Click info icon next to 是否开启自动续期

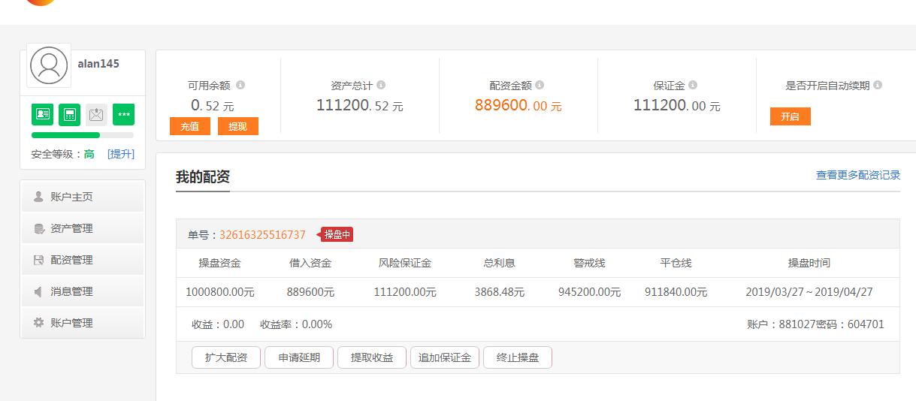pos(878,85)
